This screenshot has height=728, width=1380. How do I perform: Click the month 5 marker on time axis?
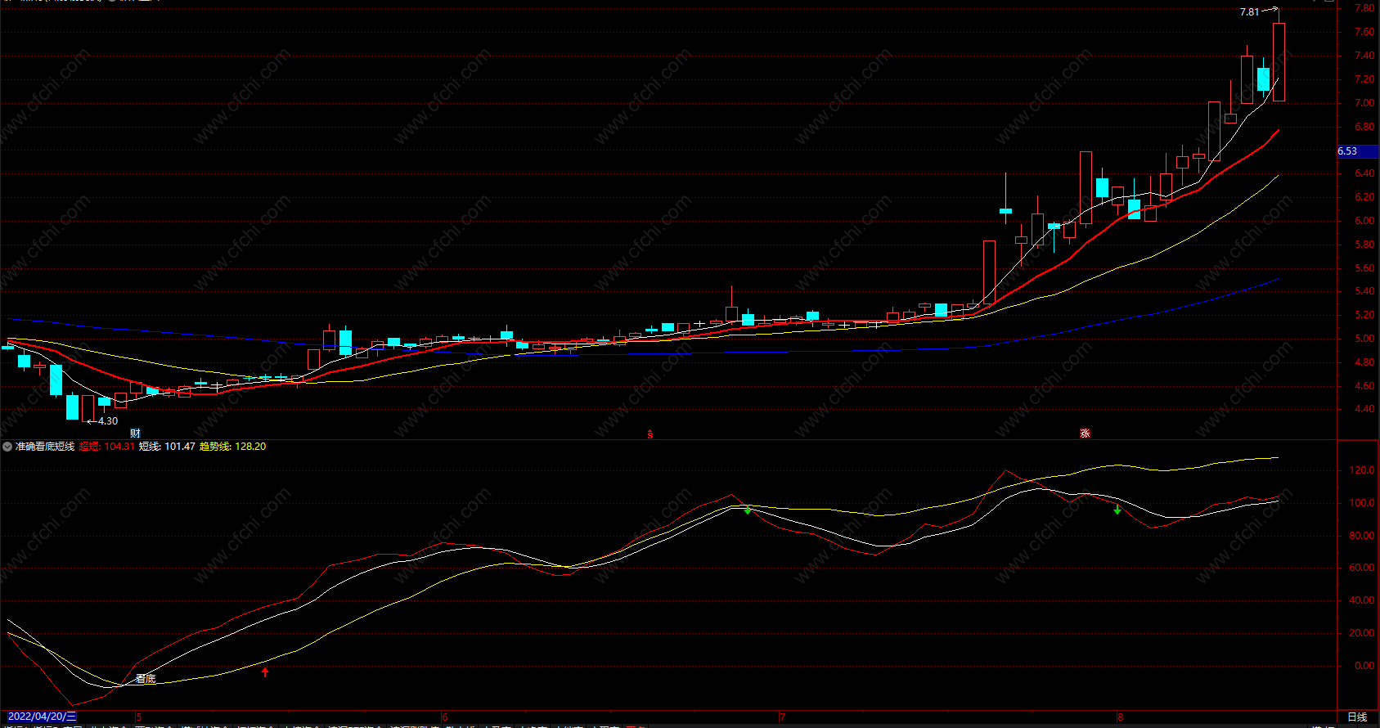tap(139, 717)
